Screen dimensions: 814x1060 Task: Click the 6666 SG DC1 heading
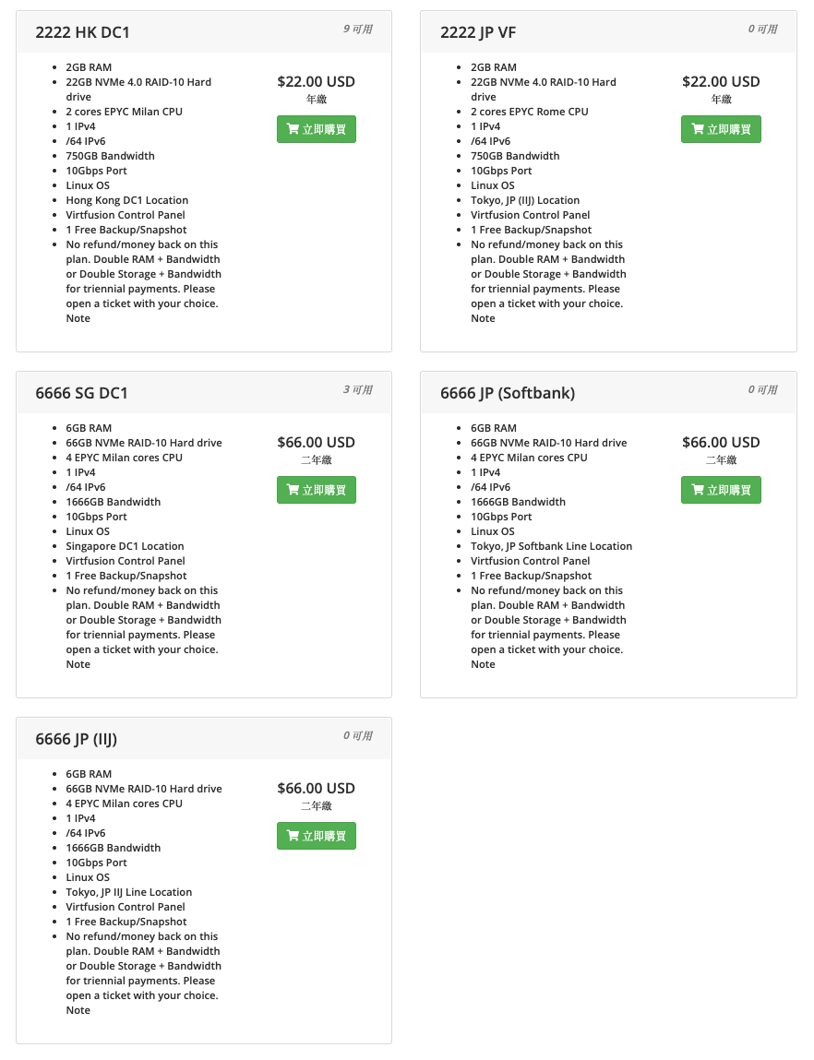pos(82,393)
